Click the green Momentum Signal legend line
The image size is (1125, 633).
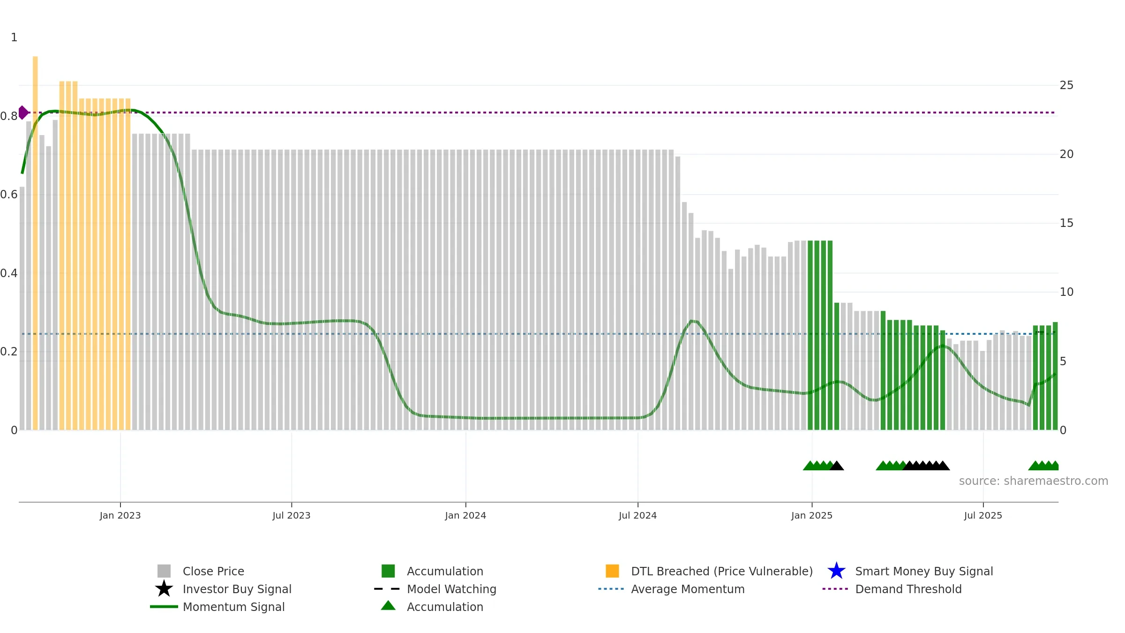[164, 607]
